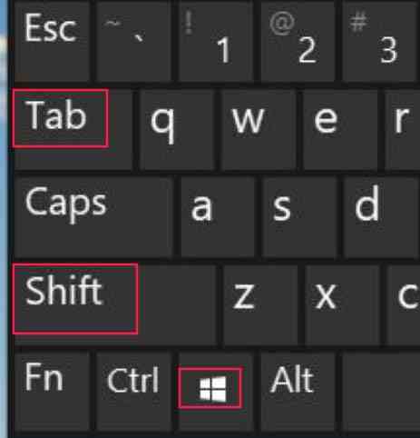Tap the letter x key
The image size is (420, 438).
(x=342, y=304)
